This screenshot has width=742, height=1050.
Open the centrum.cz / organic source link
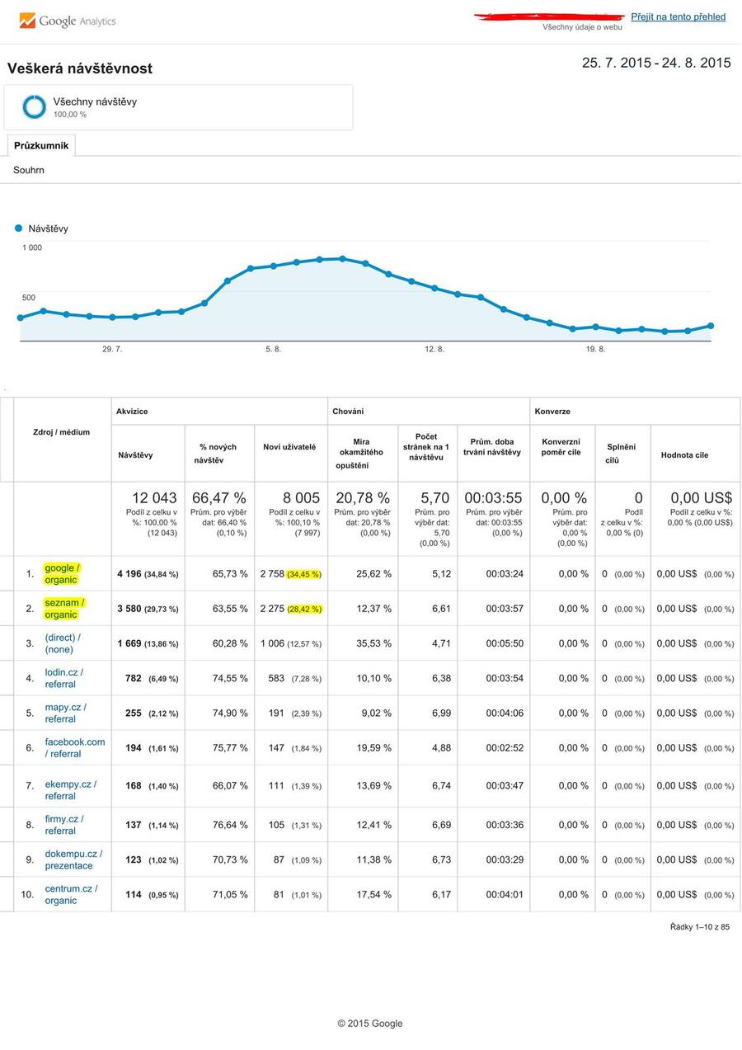tap(71, 894)
